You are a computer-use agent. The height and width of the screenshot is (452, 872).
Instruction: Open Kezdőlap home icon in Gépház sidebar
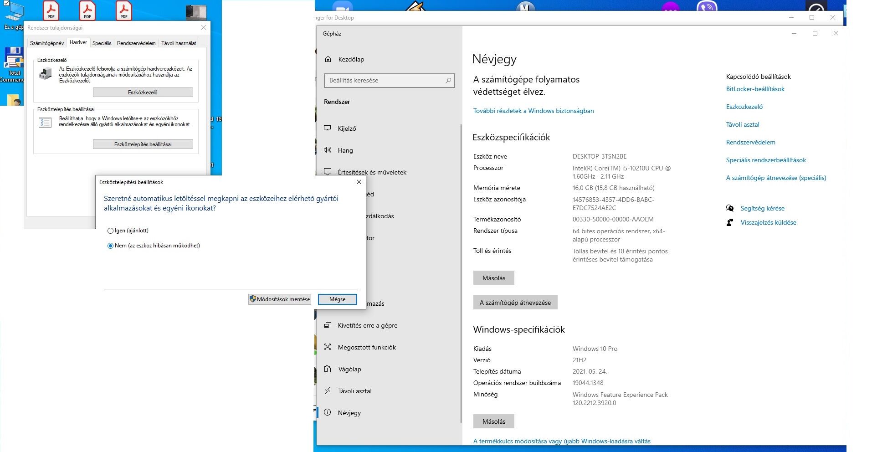click(328, 59)
